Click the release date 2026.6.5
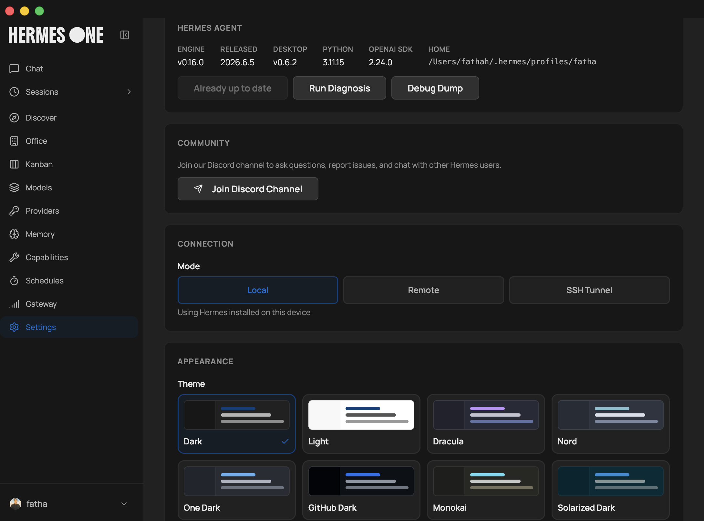 pyautogui.click(x=237, y=62)
